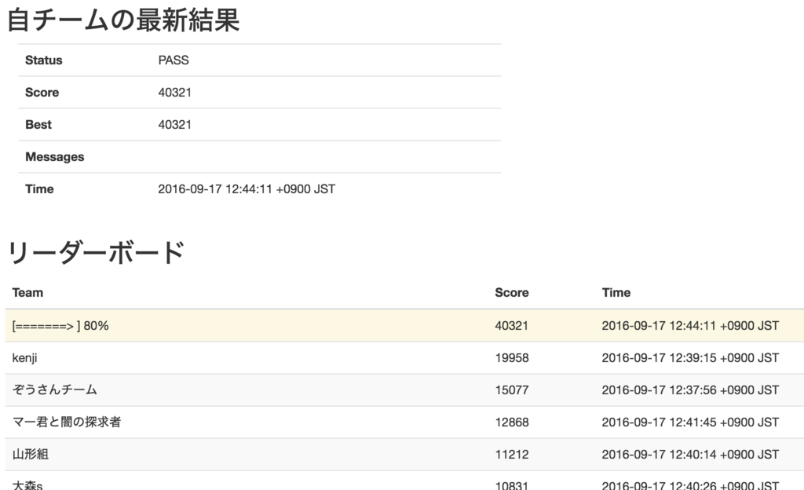The image size is (804, 490).
Task: Click kenji's score of 19958
Action: tap(512, 357)
